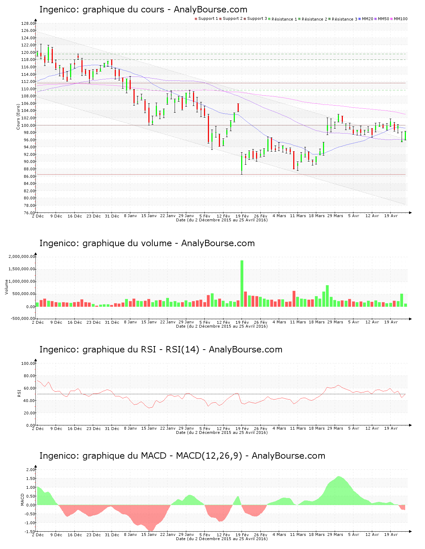Click the 2,000,000.00 value on volume axis
Image resolution: width=425 pixels, height=549 pixels.
point(22,256)
